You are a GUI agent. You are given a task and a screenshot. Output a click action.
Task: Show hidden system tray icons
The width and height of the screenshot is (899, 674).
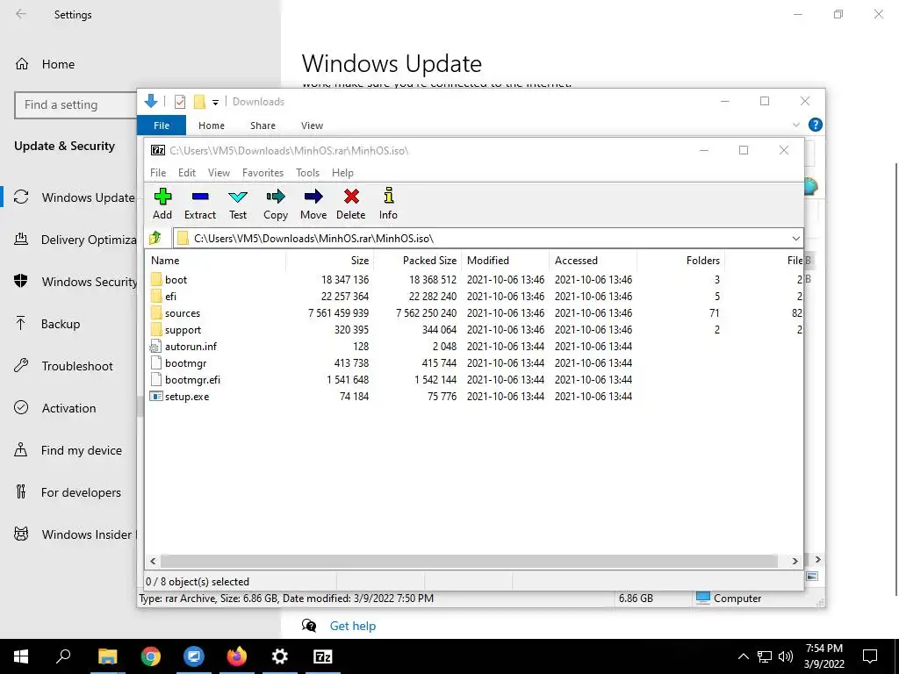tap(743, 656)
